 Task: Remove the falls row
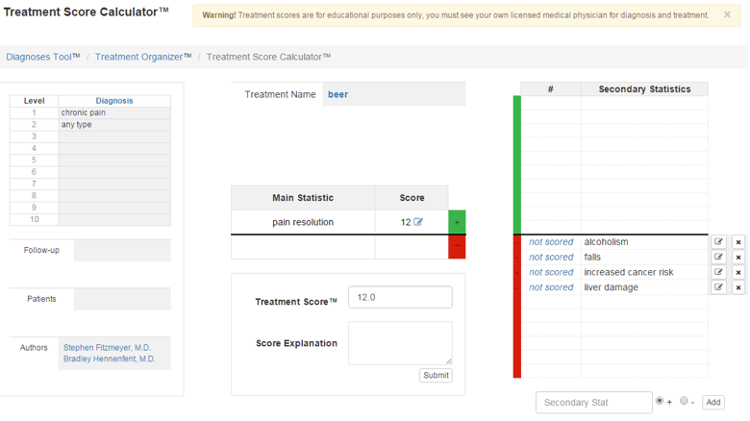738,258
